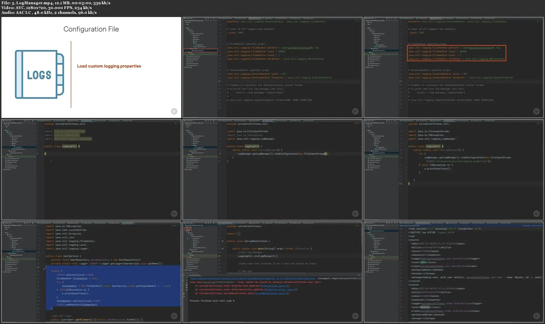The height and width of the screenshot is (324, 545).
Task: Click the "Audio: AAC LC" info line
Action: tap(49, 12)
